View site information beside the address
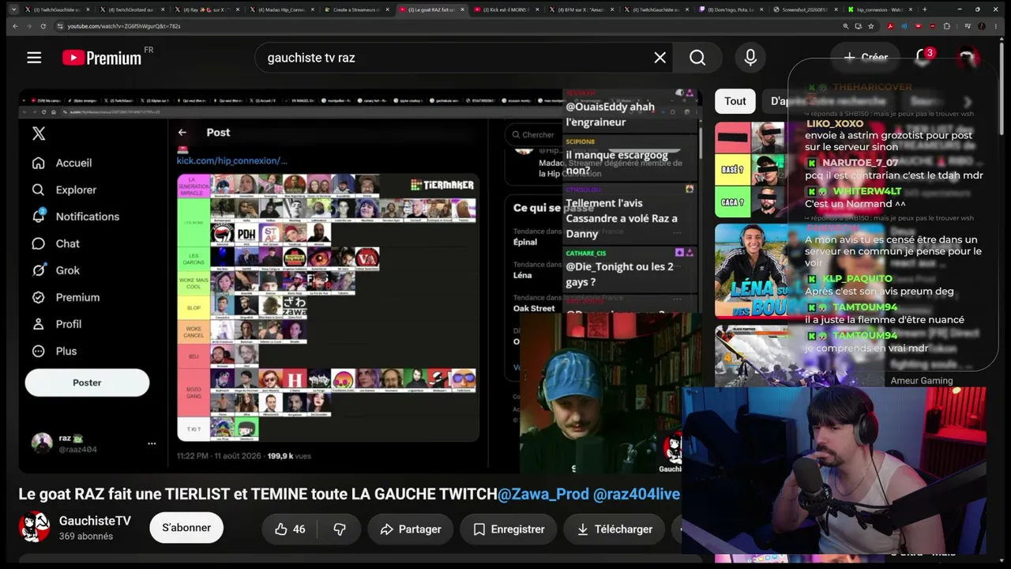This screenshot has width=1011, height=569. (60, 26)
